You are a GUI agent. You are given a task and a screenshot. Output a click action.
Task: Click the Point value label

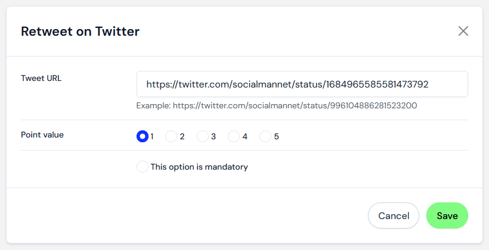point(42,135)
